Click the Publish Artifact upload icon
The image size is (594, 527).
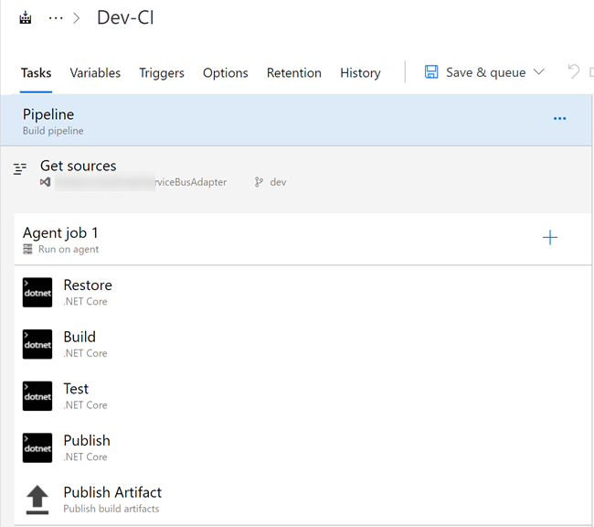pyautogui.click(x=37, y=500)
